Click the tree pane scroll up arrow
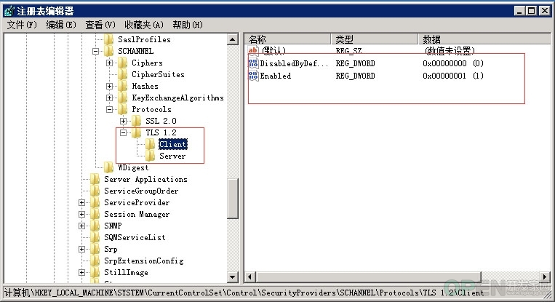555x302 pixels. [233, 39]
